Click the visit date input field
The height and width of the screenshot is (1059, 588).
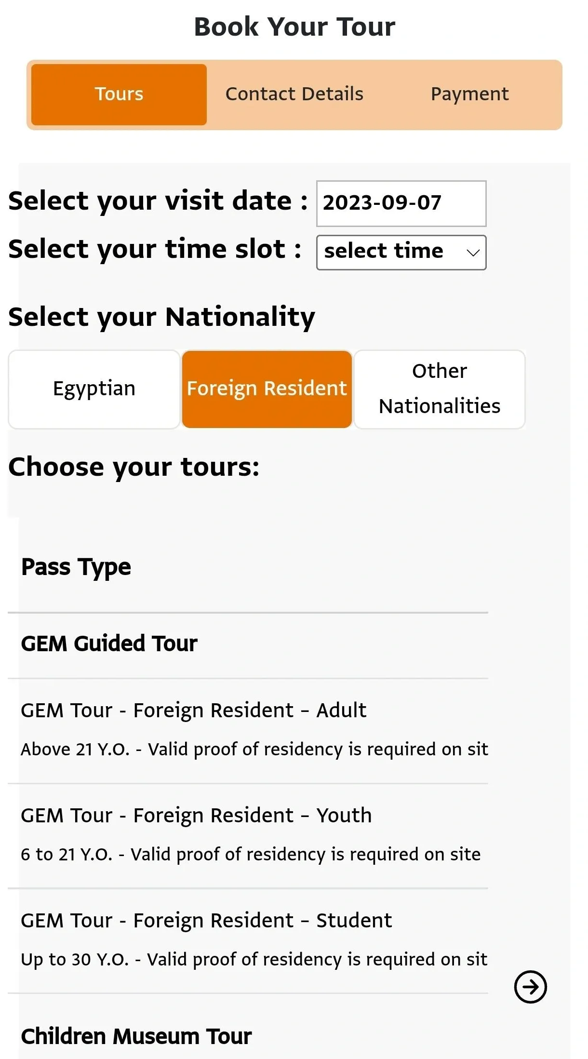click(x=401, y=203)
